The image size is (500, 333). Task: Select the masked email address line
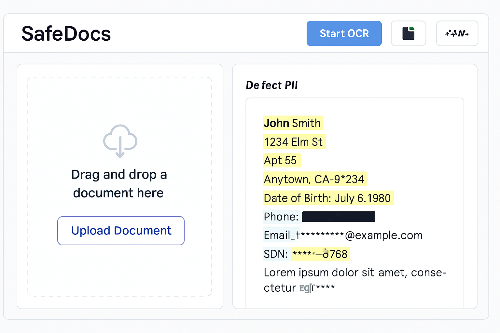click(x=343, y=235)
